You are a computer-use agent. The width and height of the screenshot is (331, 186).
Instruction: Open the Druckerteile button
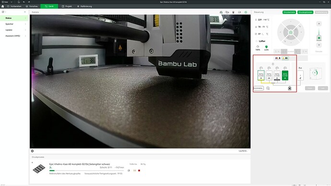click(289, 12)
